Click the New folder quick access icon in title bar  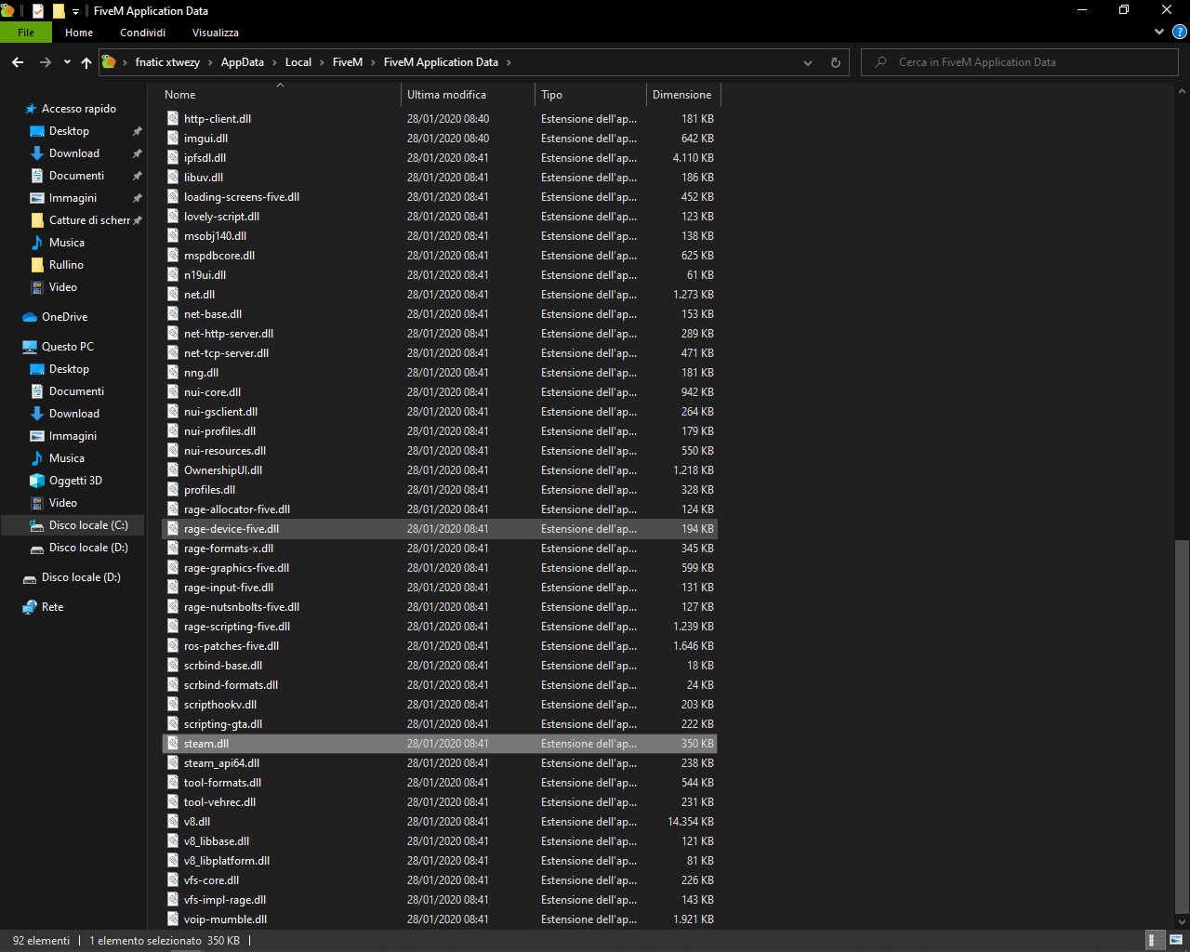click(59, 11)
